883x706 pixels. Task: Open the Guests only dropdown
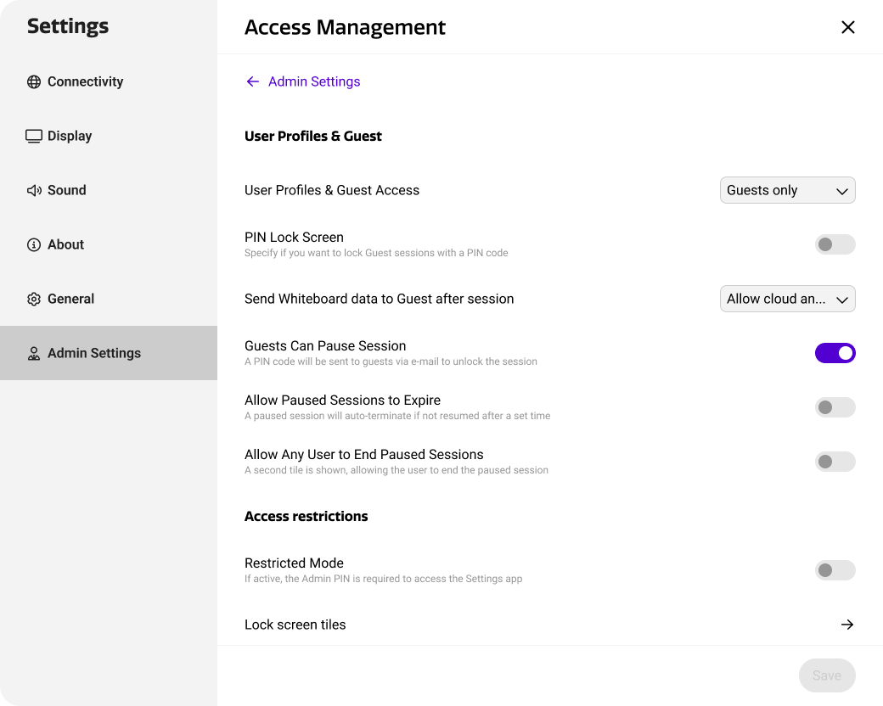[x=787, y=190]
